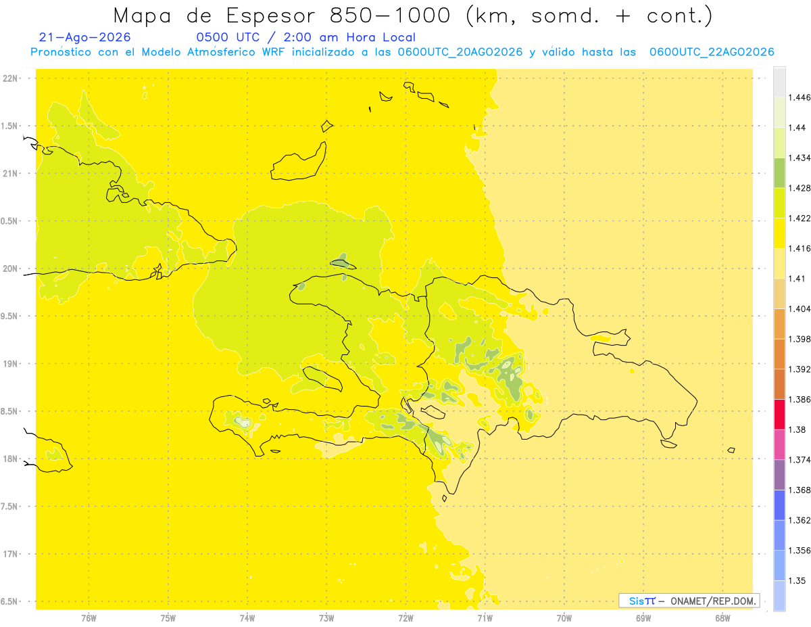Viewport: 811px width, 627px height.
Task: Click latitude label "21N"
Action: (x=10, y=174)
